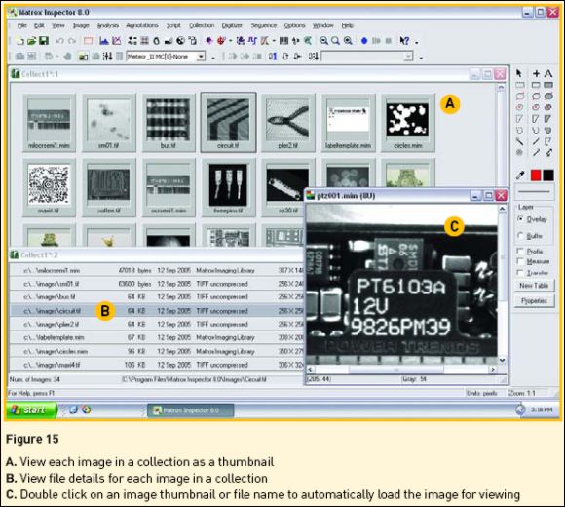The image size is (565, 507).
Task: Click the blue record circle icon
Action: (x=364, y=41)
